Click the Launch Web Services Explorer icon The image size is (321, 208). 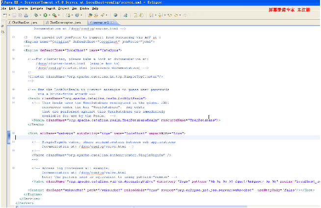[126, 15]
